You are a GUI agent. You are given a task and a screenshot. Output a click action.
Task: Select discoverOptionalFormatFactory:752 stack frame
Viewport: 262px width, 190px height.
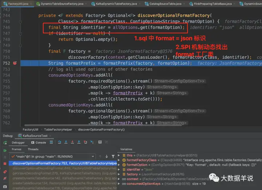tap(63, 163)
